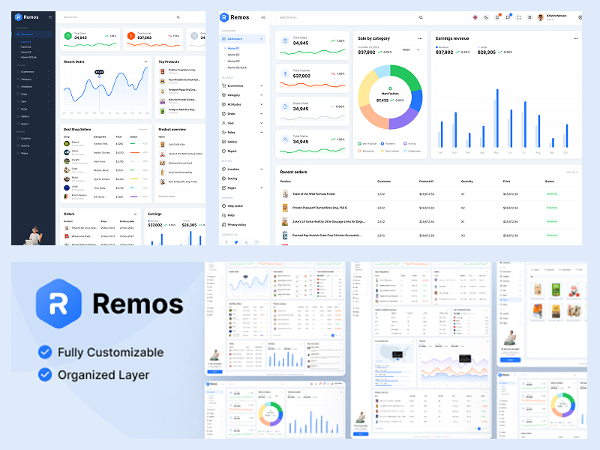The height and width of the screenshot is (450, 600).
Task: Click the Orders Paid document icon
Action: [285, 106]
